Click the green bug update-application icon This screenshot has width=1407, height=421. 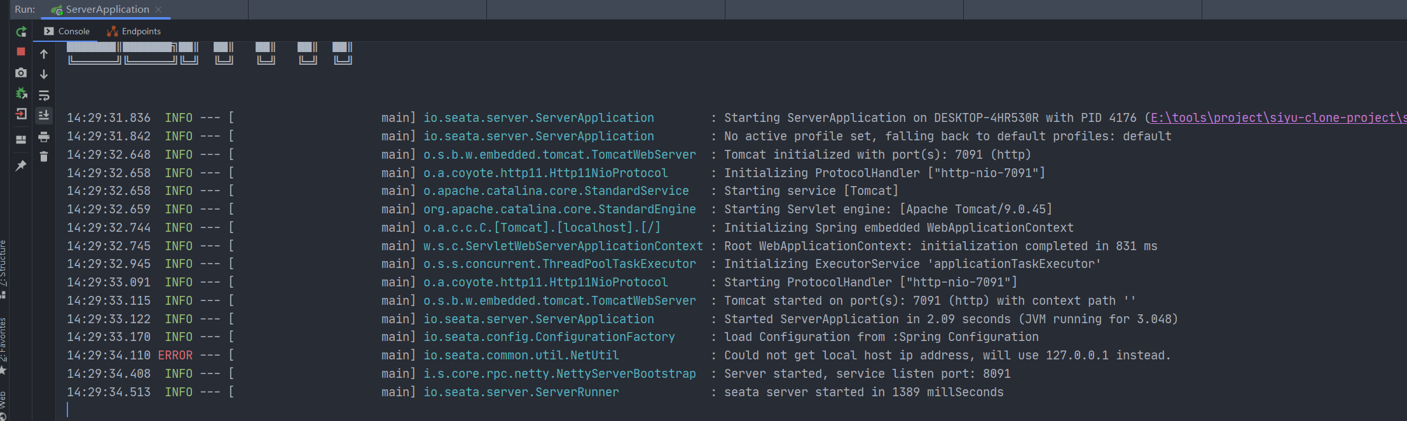click(x=21, y=93)
